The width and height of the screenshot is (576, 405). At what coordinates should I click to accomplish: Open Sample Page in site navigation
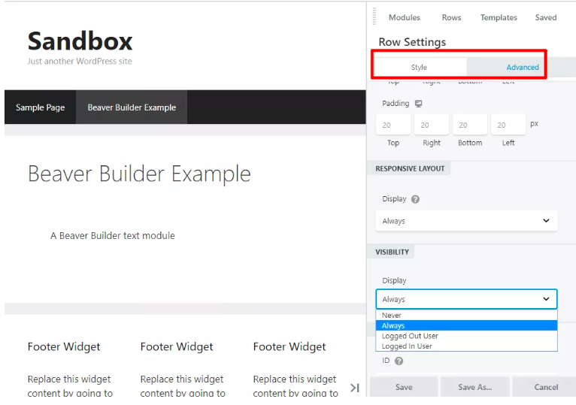point(40,107)
